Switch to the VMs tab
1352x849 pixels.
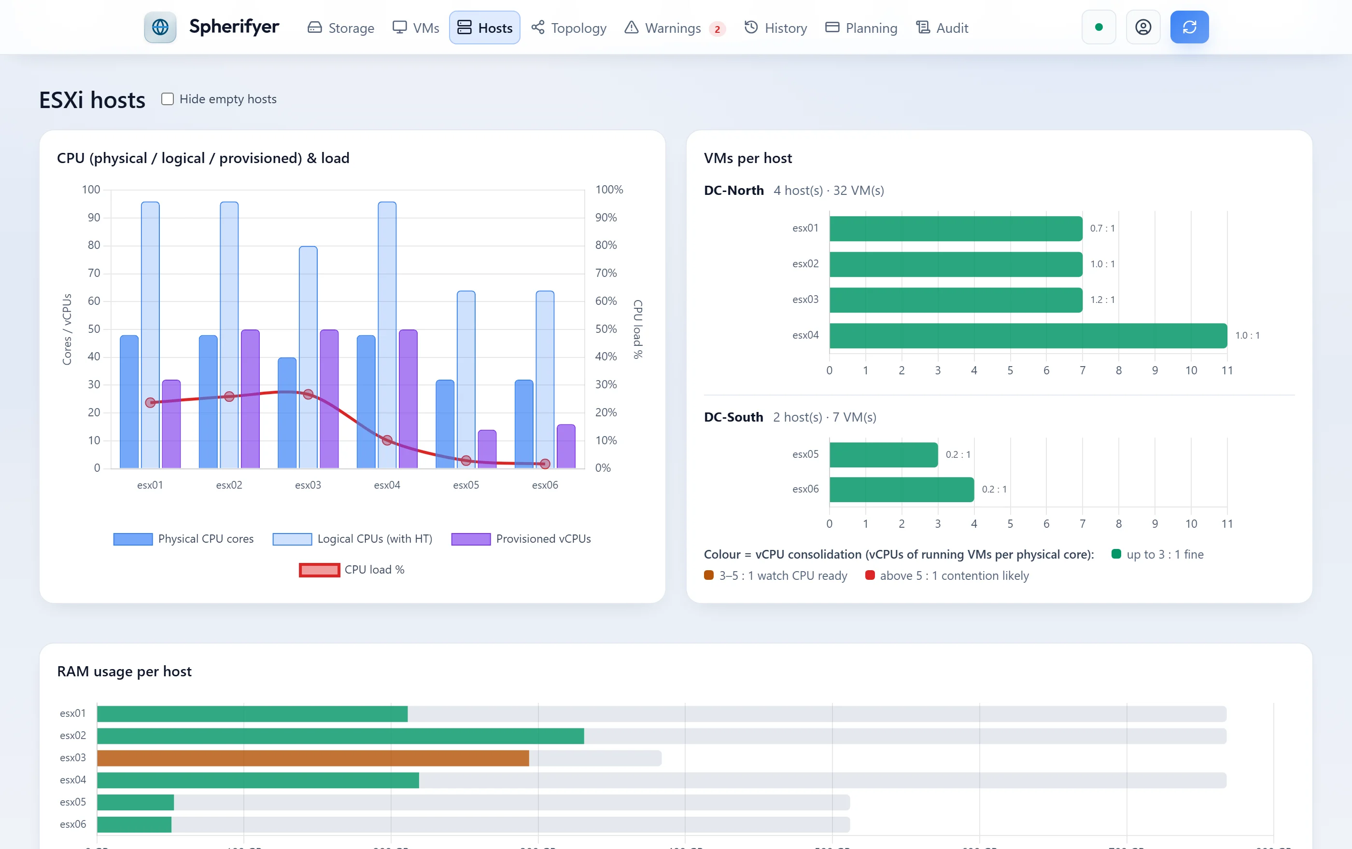415,27
